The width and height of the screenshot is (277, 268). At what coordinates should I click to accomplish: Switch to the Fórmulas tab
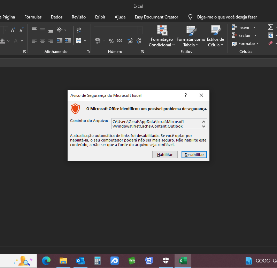[33, 17]
